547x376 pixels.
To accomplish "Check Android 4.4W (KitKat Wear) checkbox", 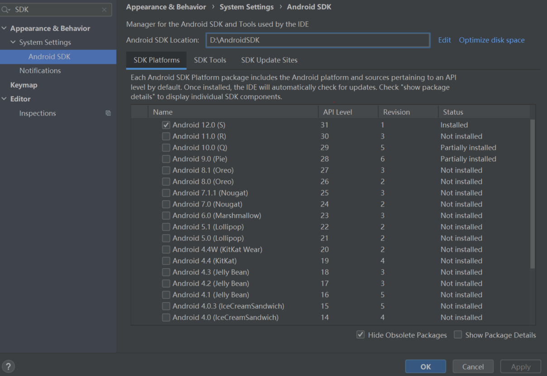I will [166, 250].
